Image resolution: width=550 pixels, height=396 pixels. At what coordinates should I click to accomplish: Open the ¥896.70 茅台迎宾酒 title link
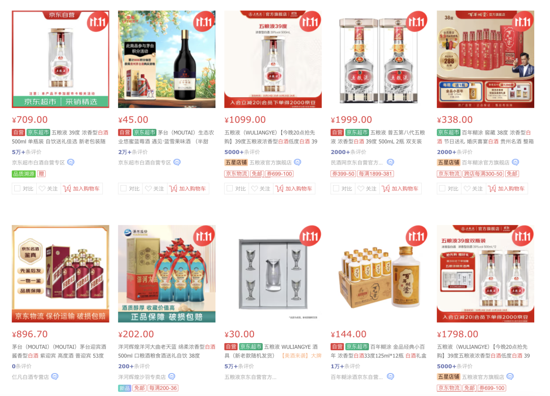(59, 351)
